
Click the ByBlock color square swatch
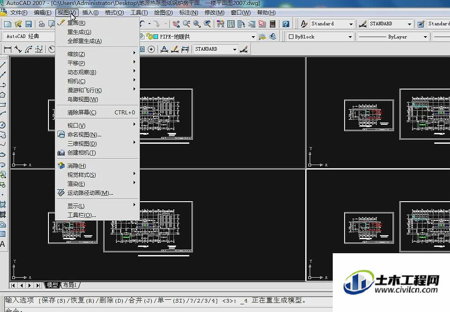291,37
